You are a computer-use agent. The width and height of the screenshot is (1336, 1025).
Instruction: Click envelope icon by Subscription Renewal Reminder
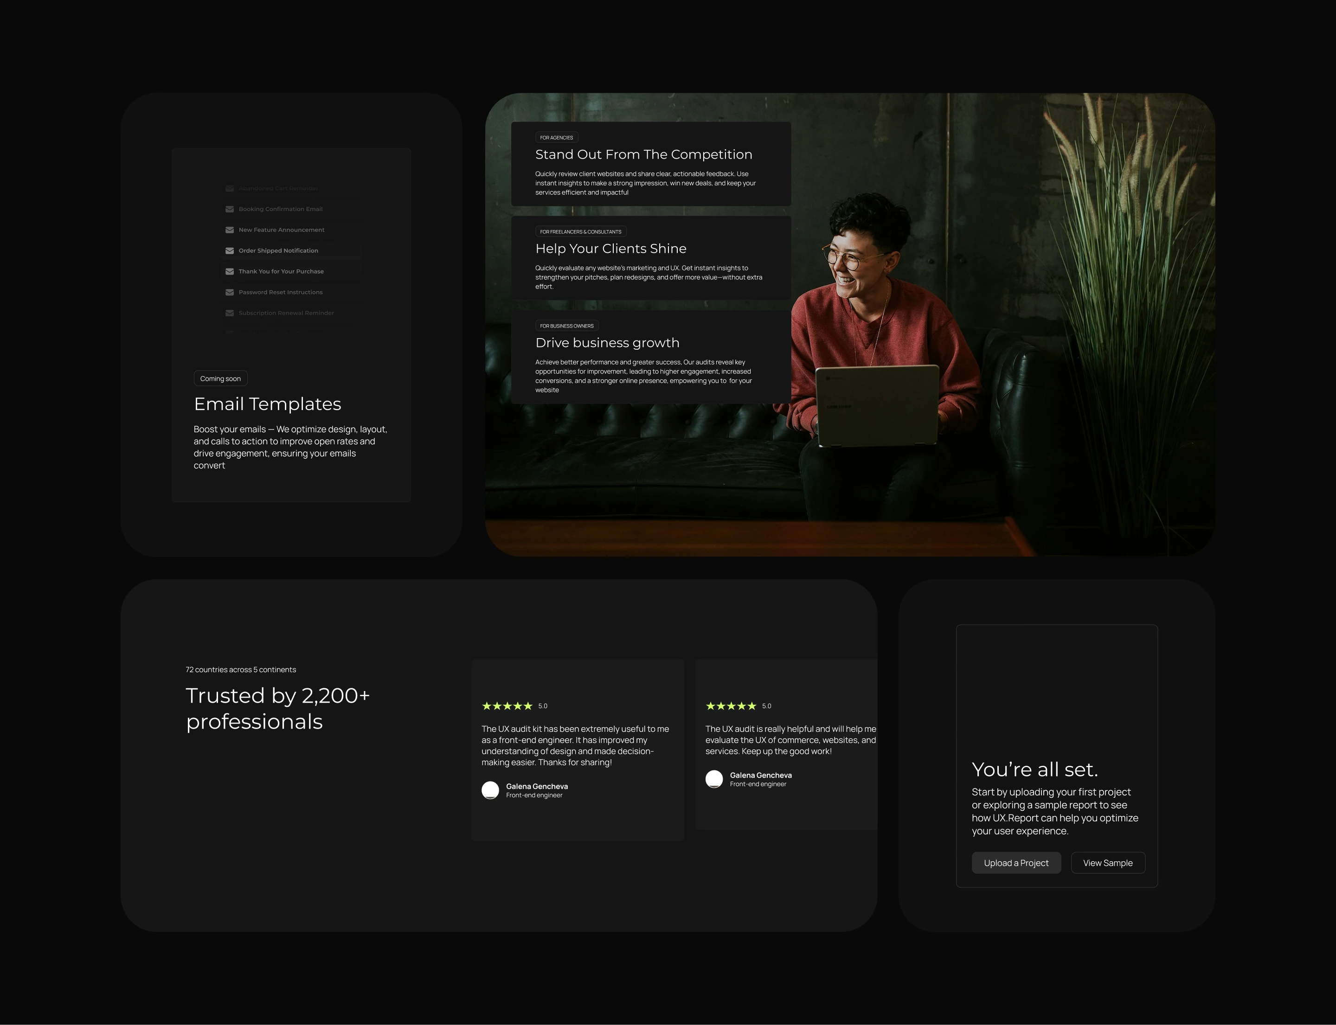pos(230,313)
